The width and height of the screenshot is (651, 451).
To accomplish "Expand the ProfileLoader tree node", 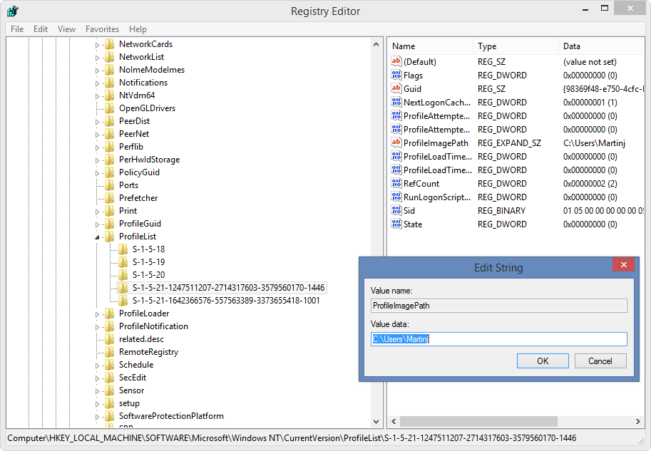I will pyautogui.click(x=98, y=313).
